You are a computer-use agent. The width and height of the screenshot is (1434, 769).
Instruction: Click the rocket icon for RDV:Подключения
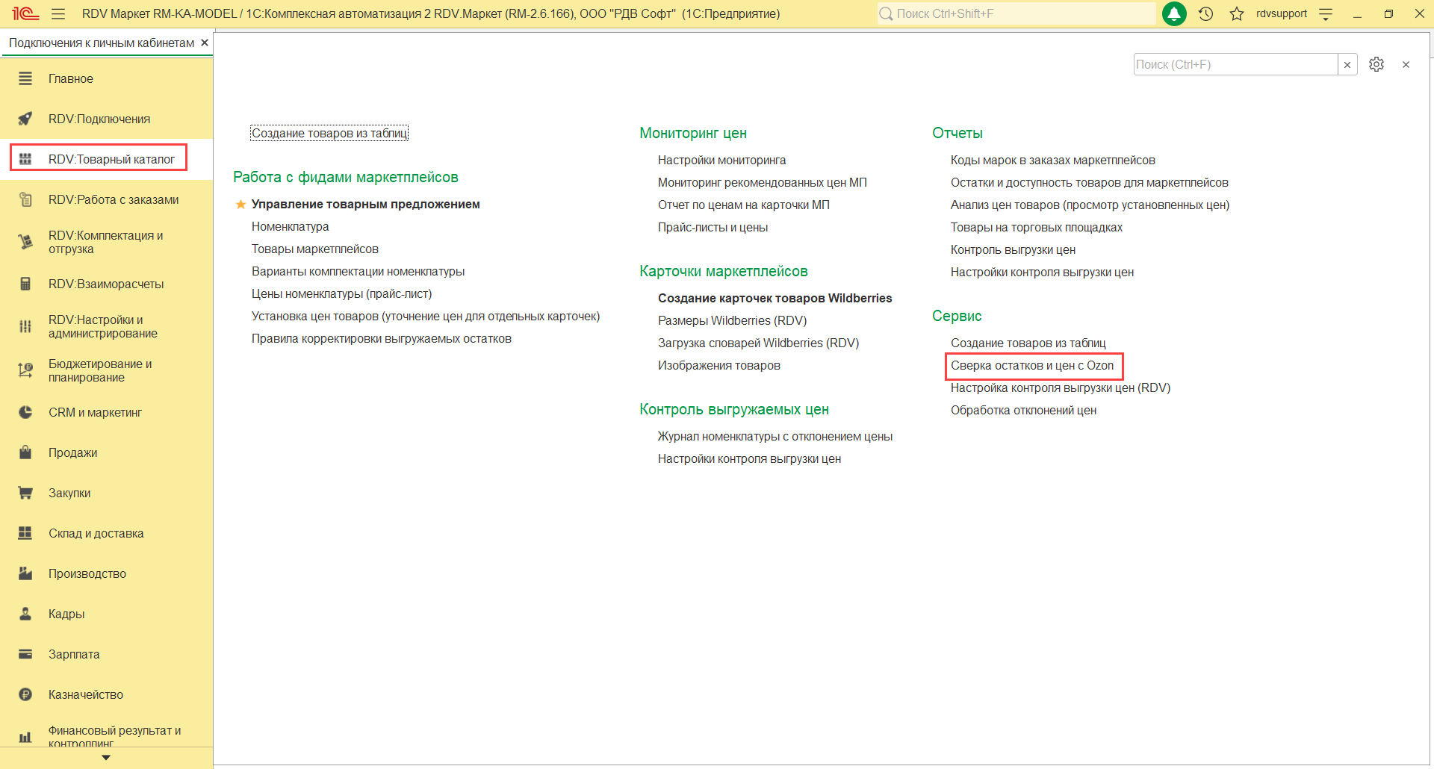pyautogui.click(x=25, y=119)
